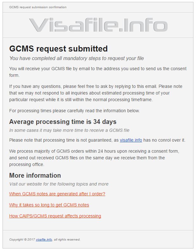The height and width of the screenshot is (251, 196).
Task: Click 'In some cases it may take more time' note
Action: click(x=69, y=130)
